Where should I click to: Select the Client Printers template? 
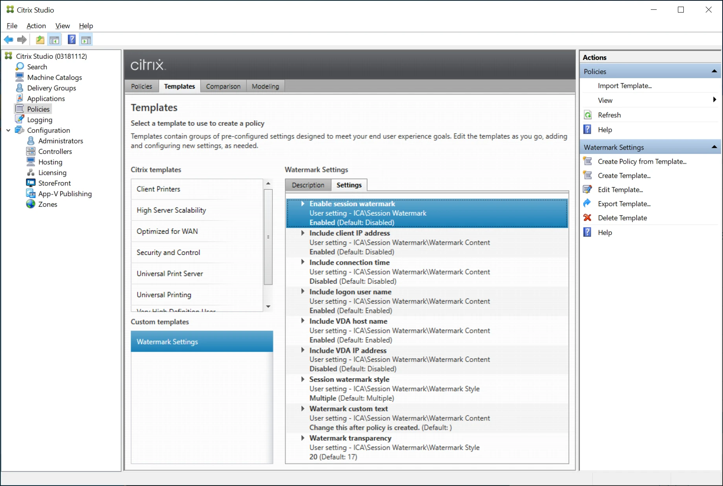[197, 189]
